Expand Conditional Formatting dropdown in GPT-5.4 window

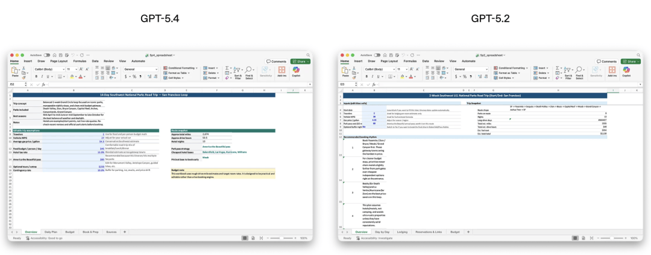point(196,68)
